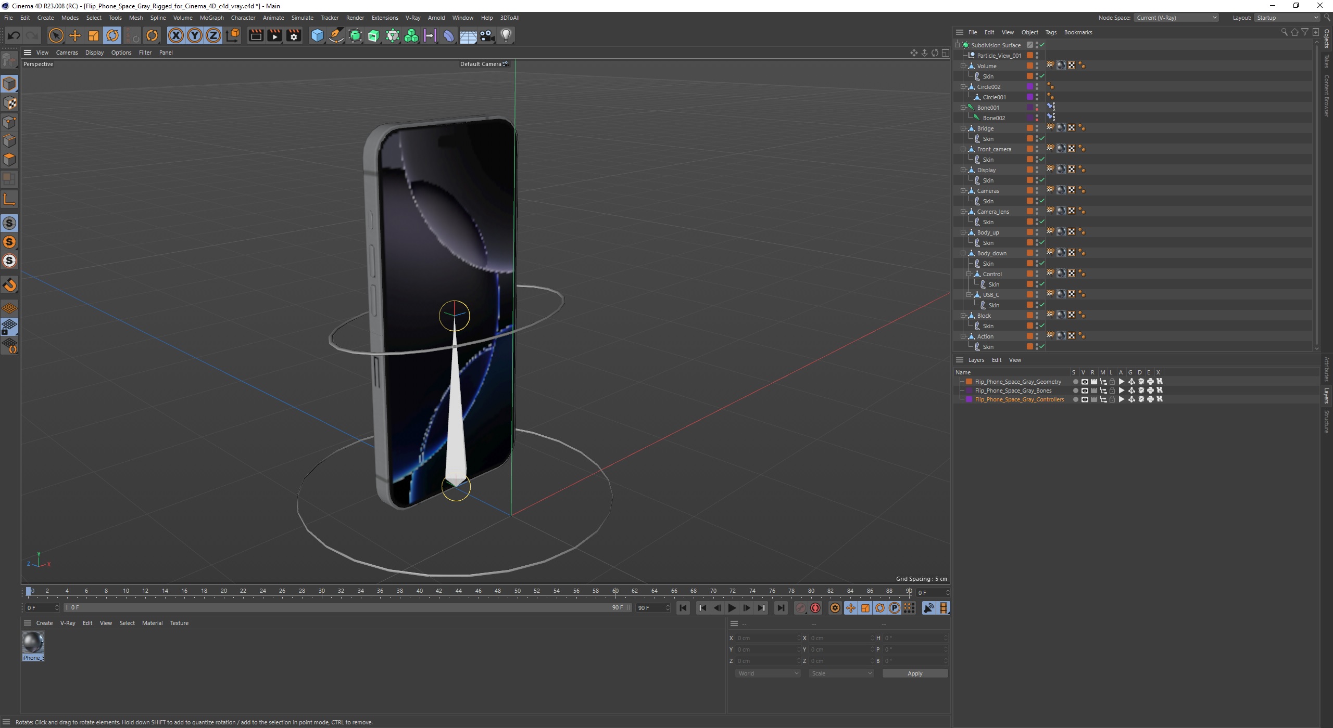Click the Extrude generator icon
Image resolution: width=1333 pixels, height=728 pixels.
(374, 35)
